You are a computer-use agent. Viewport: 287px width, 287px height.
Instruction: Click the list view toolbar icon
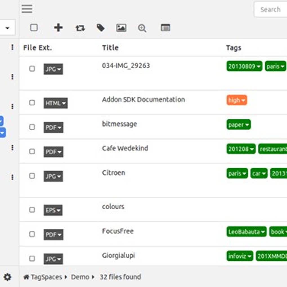click(165, 28)
